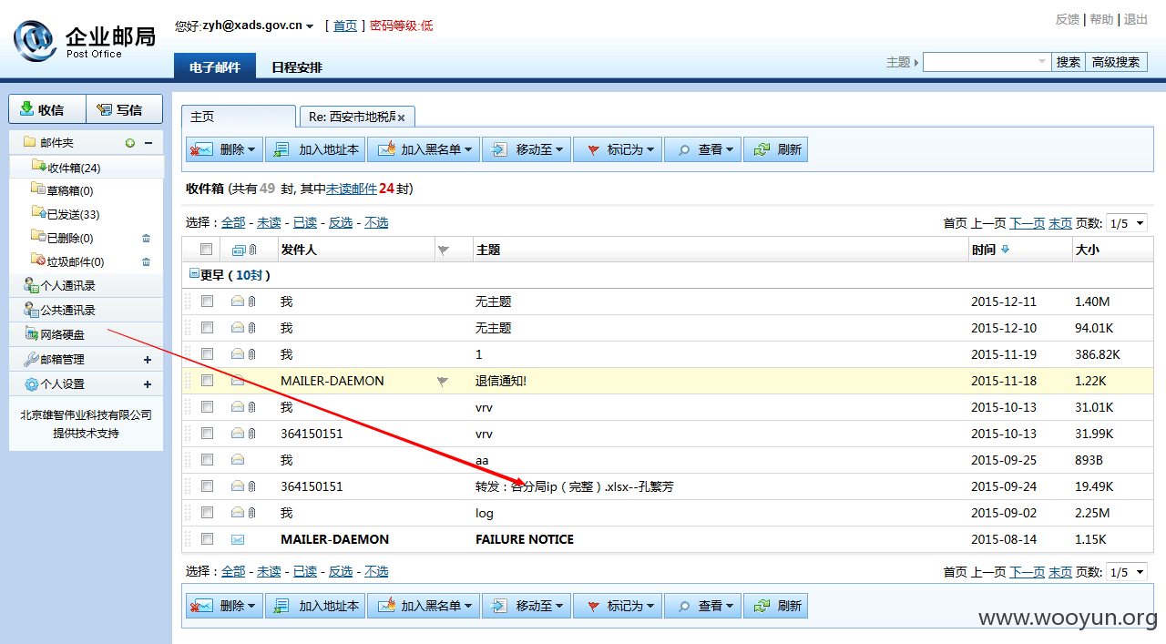This screenshot has width=1166, height=644.
Task: Open top toolbar 移动至 dropdown
Action: point(527,149)
